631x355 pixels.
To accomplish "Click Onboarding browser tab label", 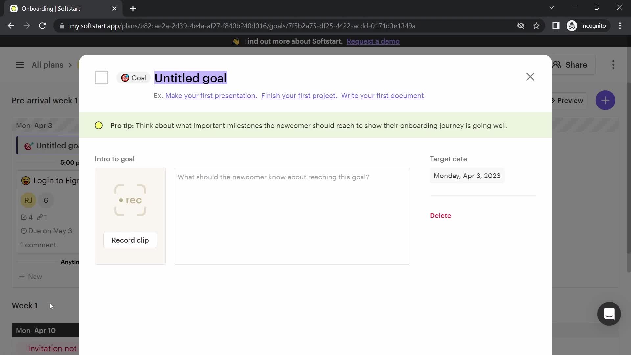I will pyautogui.click(x=51, y=8).
